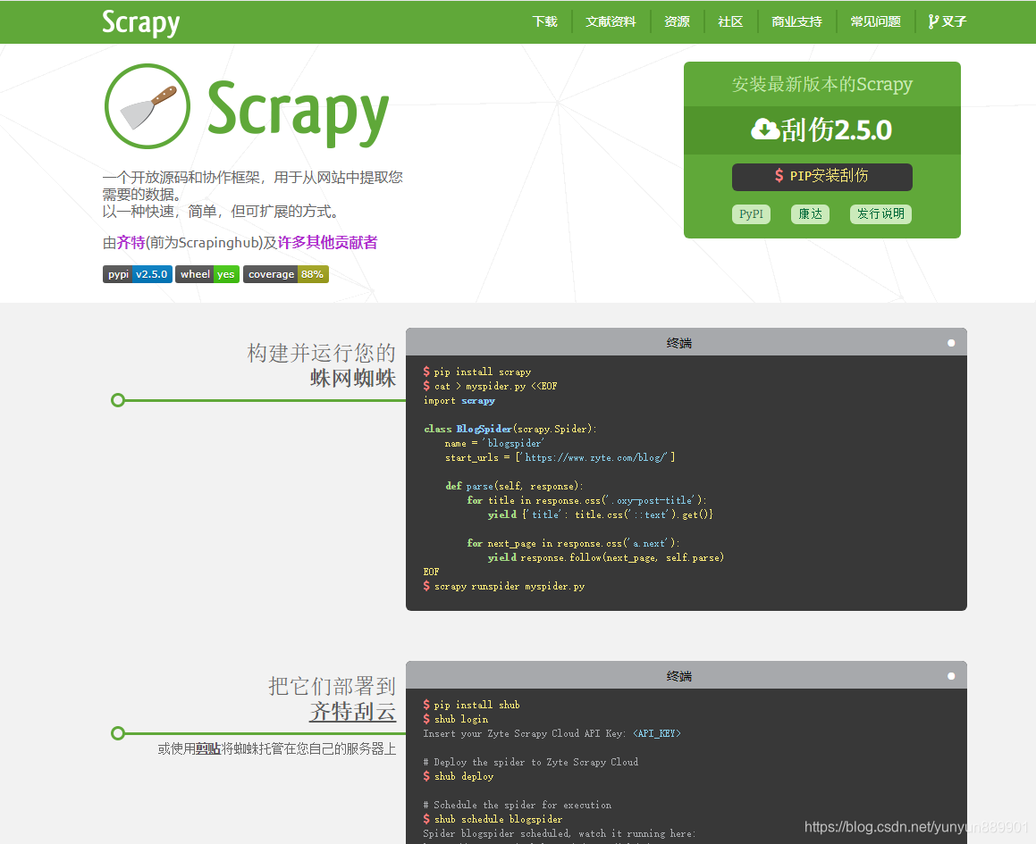Click the first 终端 title bar text
This screenshot has height=844, width=1036.
[x=678, y=343]
